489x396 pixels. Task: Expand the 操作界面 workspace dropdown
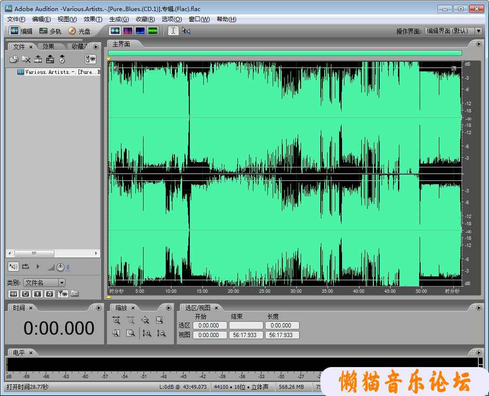(x=479, y=31)
